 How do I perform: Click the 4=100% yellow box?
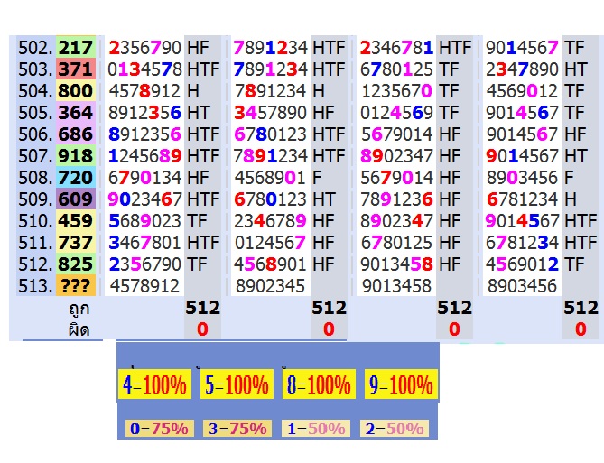154,384
